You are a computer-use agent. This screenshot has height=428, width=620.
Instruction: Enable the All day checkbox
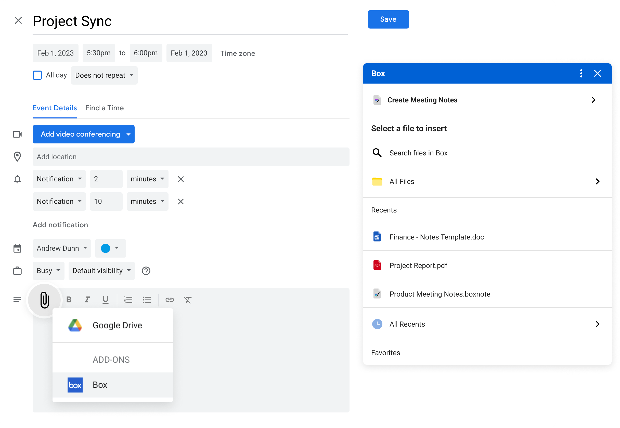coord(37,75)
